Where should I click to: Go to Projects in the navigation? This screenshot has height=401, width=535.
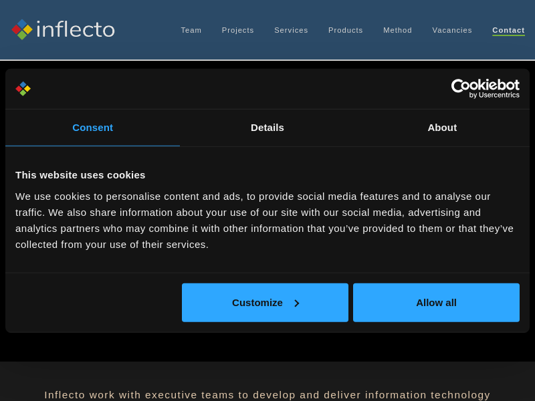237,30
